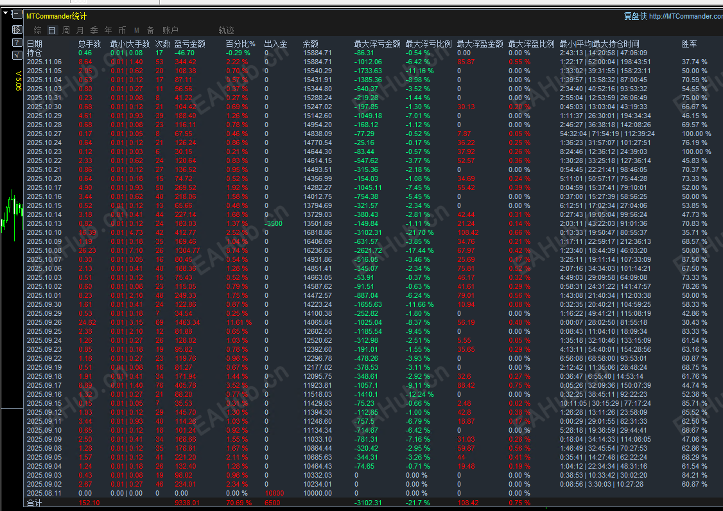Expand the white triangle dropdown at top-left

[x=6, y=13]
